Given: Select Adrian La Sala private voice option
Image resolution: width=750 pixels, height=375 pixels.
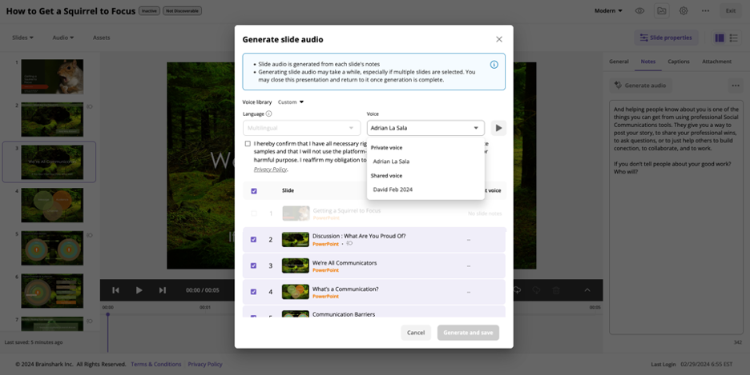Looking at the screenshot, I should coord(391,162).
